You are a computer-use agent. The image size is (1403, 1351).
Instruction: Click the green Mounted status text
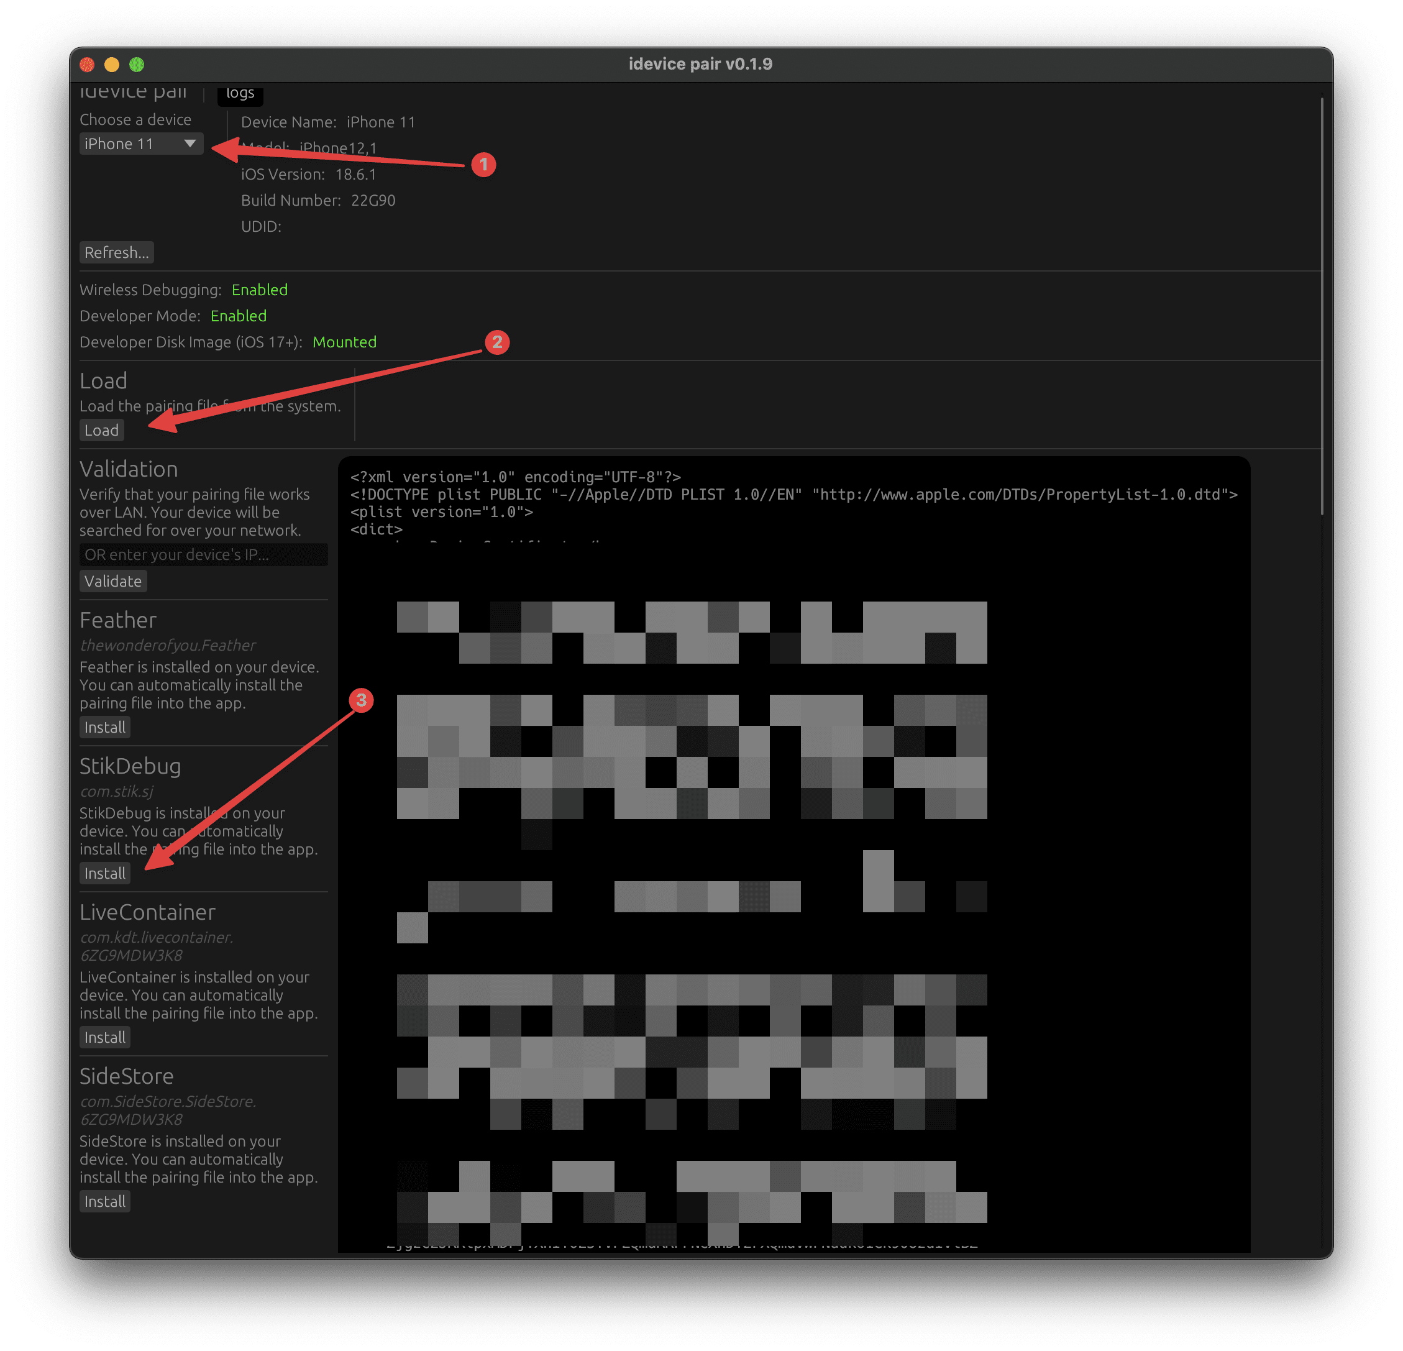coord(344,342)
